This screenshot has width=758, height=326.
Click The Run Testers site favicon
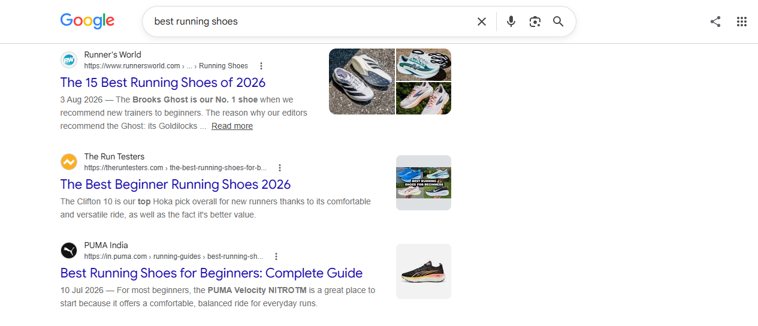69,162
